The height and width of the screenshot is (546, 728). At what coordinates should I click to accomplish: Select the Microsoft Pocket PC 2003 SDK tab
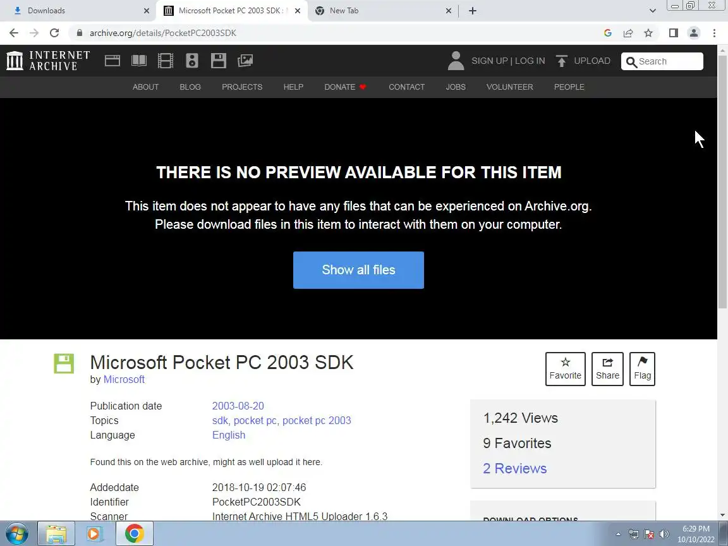(231, 11)
